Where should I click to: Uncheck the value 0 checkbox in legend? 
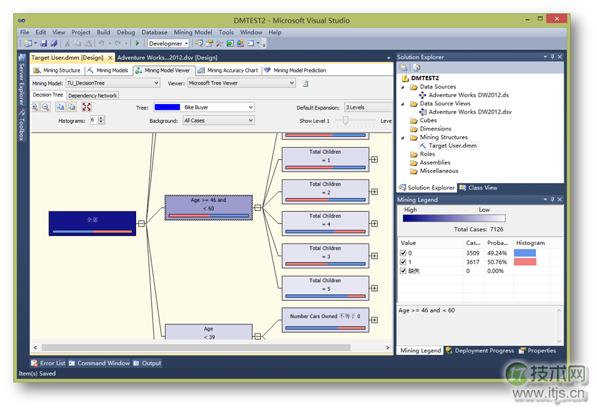coord(403,253)
